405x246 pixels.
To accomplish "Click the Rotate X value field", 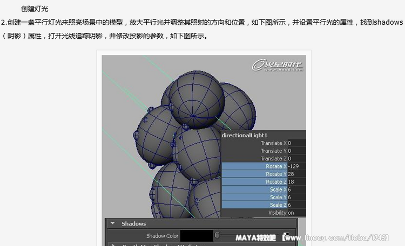I will (x=296, y=166).
